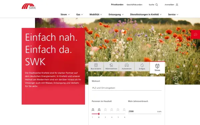Screen dimensions: 200x125
Task: Click the Anmelden link text
Action: click(x=169, y=5)
